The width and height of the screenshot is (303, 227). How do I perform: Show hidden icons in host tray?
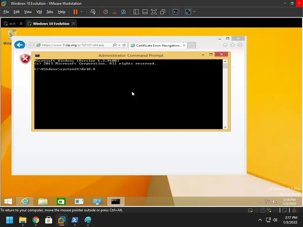click(x=260, y=220)
